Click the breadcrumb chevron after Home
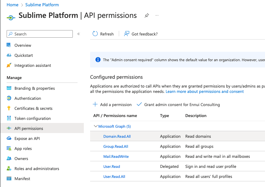 click(x=22, y=5)
